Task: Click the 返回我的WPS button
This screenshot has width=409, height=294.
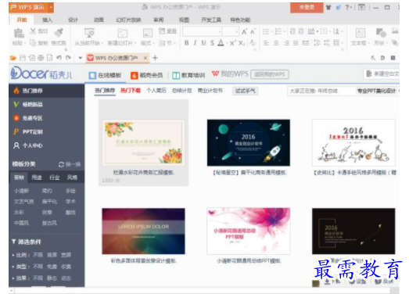Action: coord(270,74)
